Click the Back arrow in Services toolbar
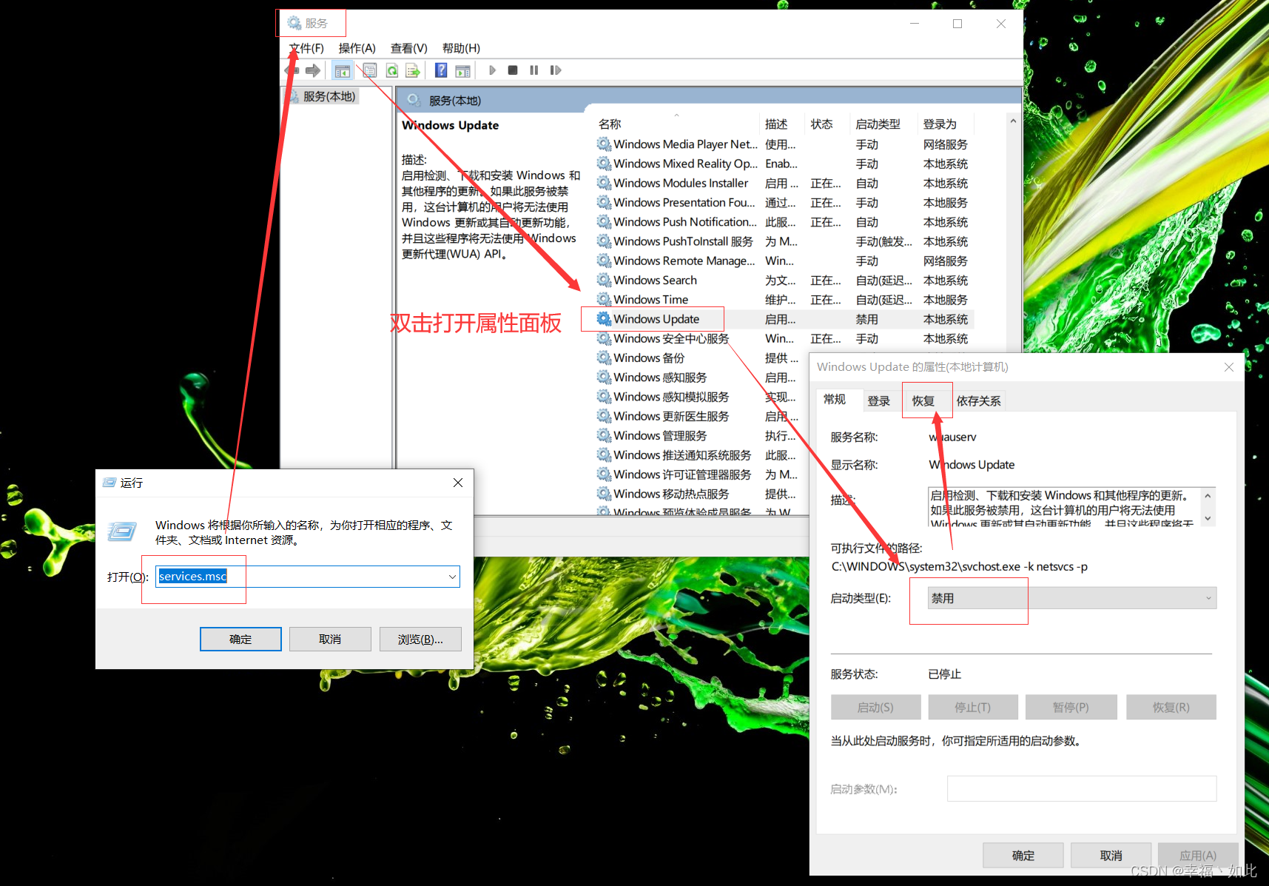This screenshot has height=886, width=1269. click(292, 70)
